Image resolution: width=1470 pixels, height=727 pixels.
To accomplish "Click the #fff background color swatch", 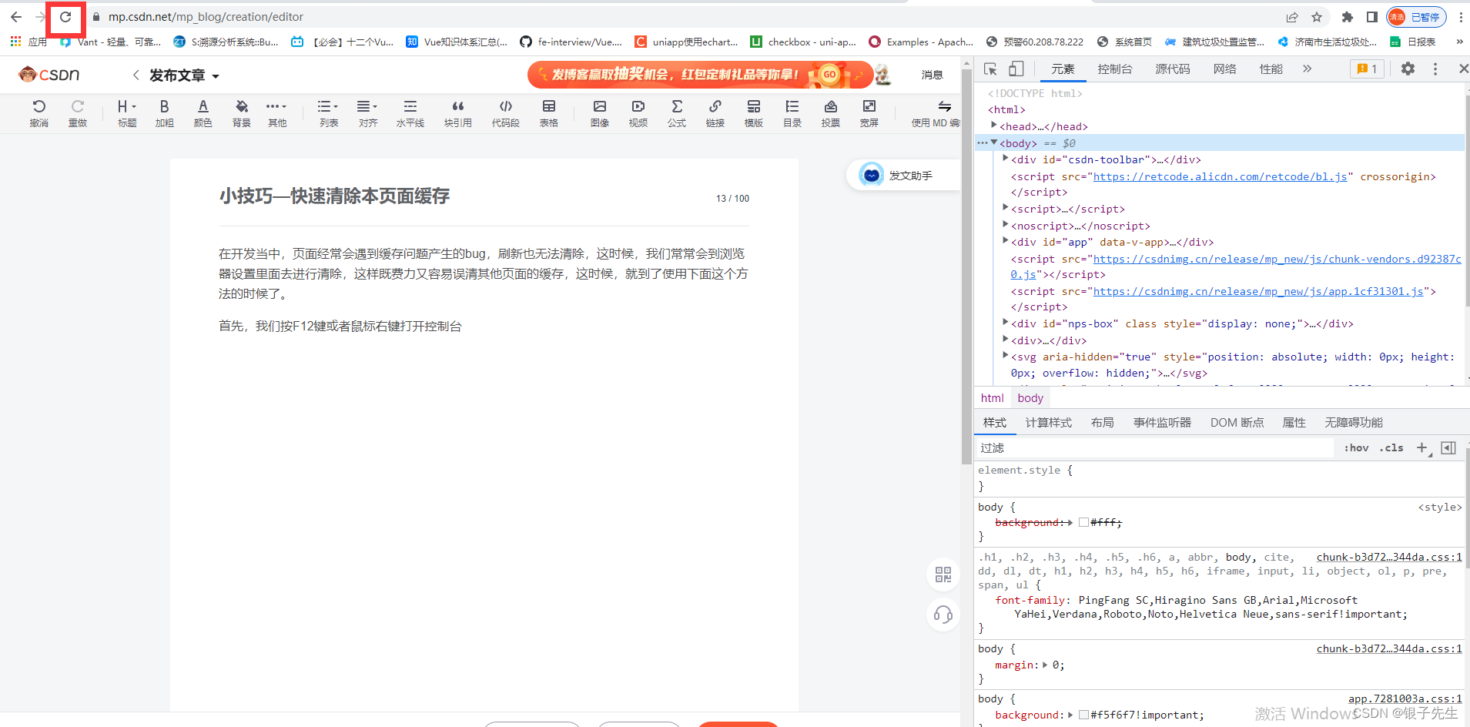I will pyautogui.click(x=1083, y=522).
